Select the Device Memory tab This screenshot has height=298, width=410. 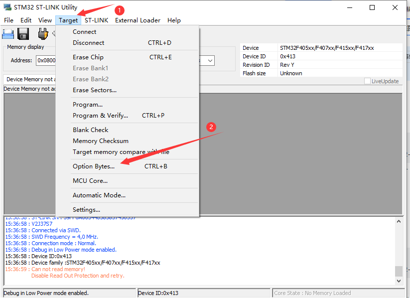(x=30, y=79)
